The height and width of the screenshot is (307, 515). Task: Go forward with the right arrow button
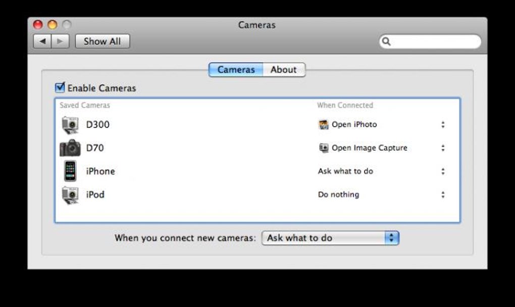60,41
